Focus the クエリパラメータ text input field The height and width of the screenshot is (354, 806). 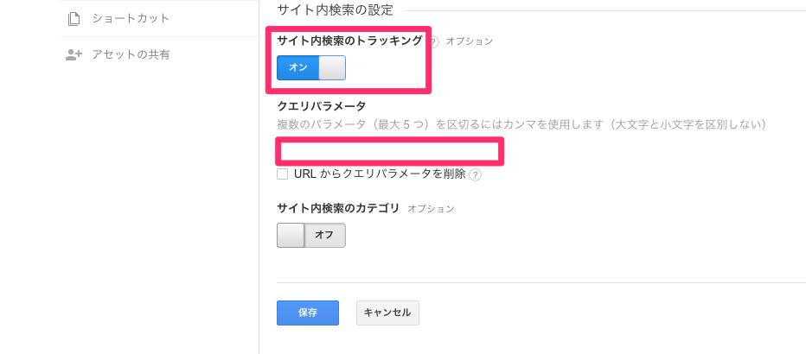[x=389, y=152]
